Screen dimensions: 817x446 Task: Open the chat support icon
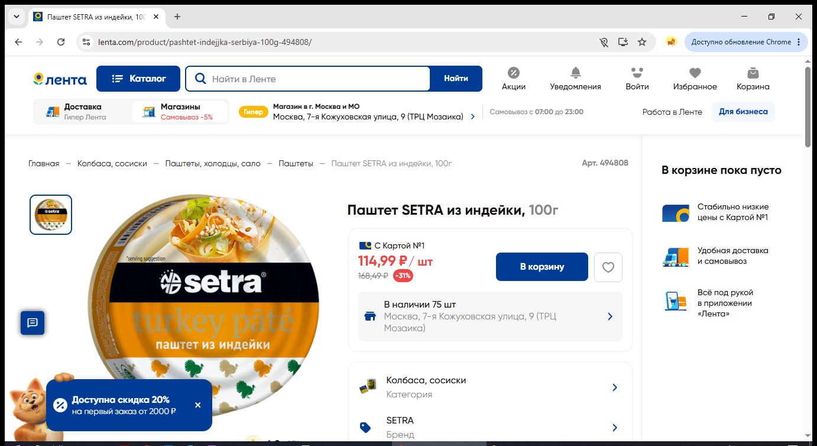pos(33,323)
